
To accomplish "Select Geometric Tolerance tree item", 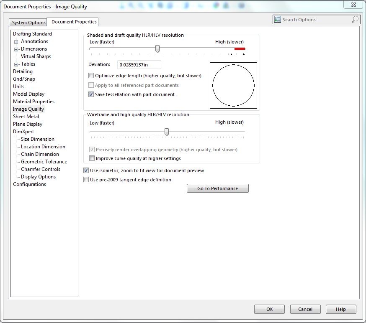I will pos(44,162).
